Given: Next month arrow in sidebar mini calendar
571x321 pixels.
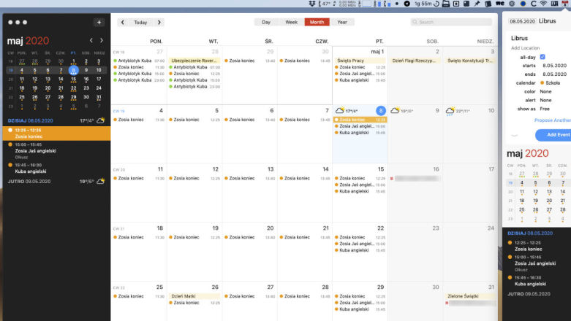Looking at the screenshot, I should [x=102, y=40].
